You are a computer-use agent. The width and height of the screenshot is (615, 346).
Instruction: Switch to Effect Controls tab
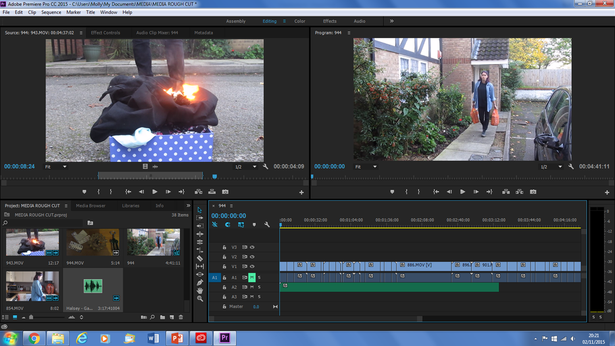105,33
